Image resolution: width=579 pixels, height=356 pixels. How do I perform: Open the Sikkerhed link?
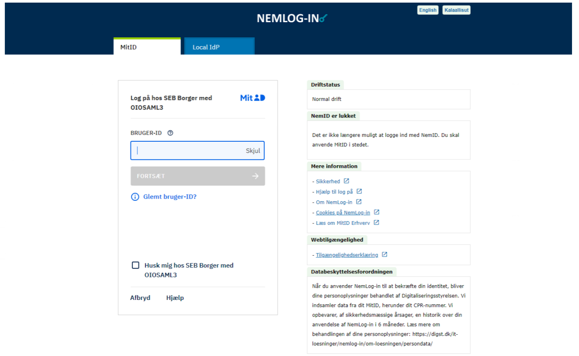(328, 181)
